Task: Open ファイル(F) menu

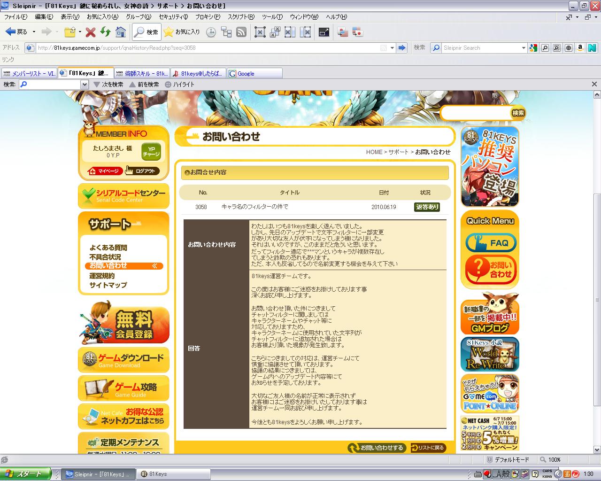Action: (x=15, y=17)
